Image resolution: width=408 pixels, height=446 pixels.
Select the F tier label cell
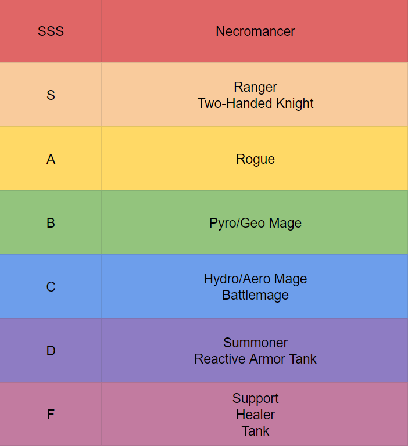(51, 414)
